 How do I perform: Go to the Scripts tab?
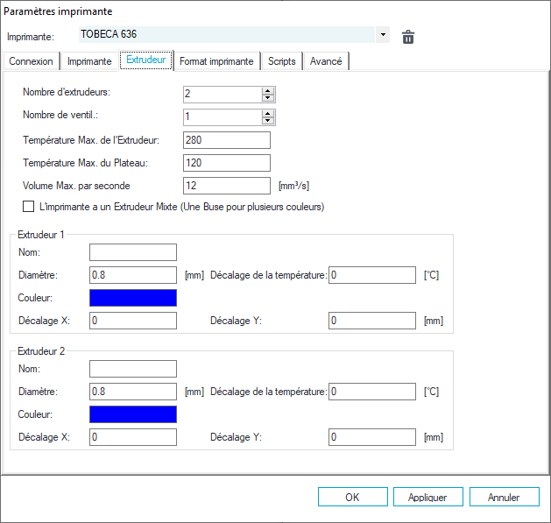coord(282,61)
